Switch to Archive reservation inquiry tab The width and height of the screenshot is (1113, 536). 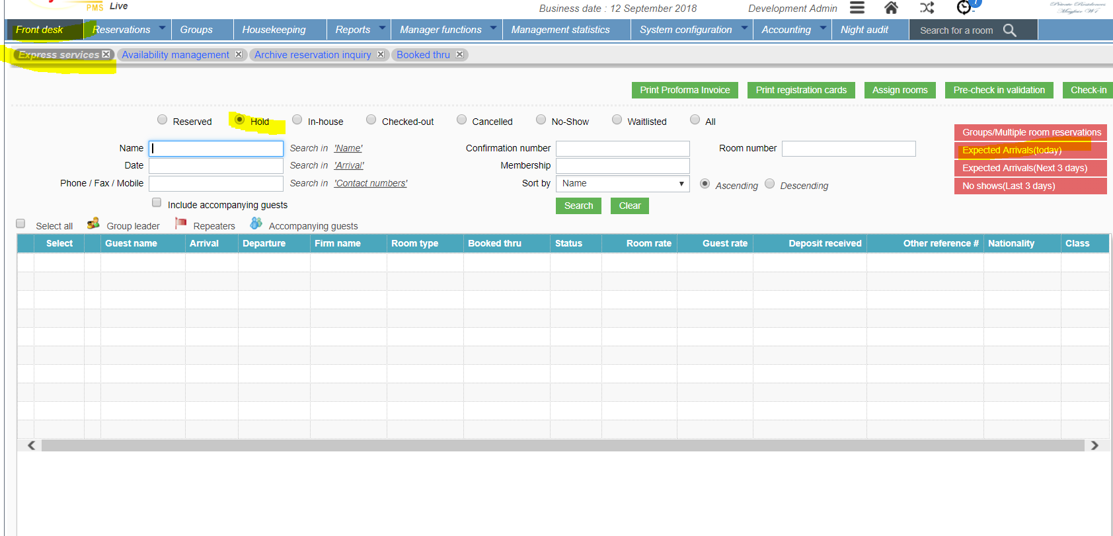point(313,55)
